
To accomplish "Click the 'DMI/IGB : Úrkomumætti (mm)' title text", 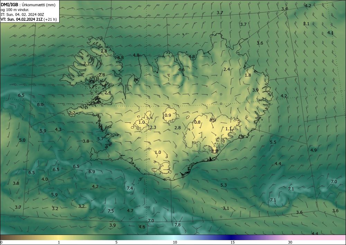I will click(28, 4).
